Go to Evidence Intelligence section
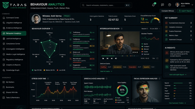 pos(14,28)
